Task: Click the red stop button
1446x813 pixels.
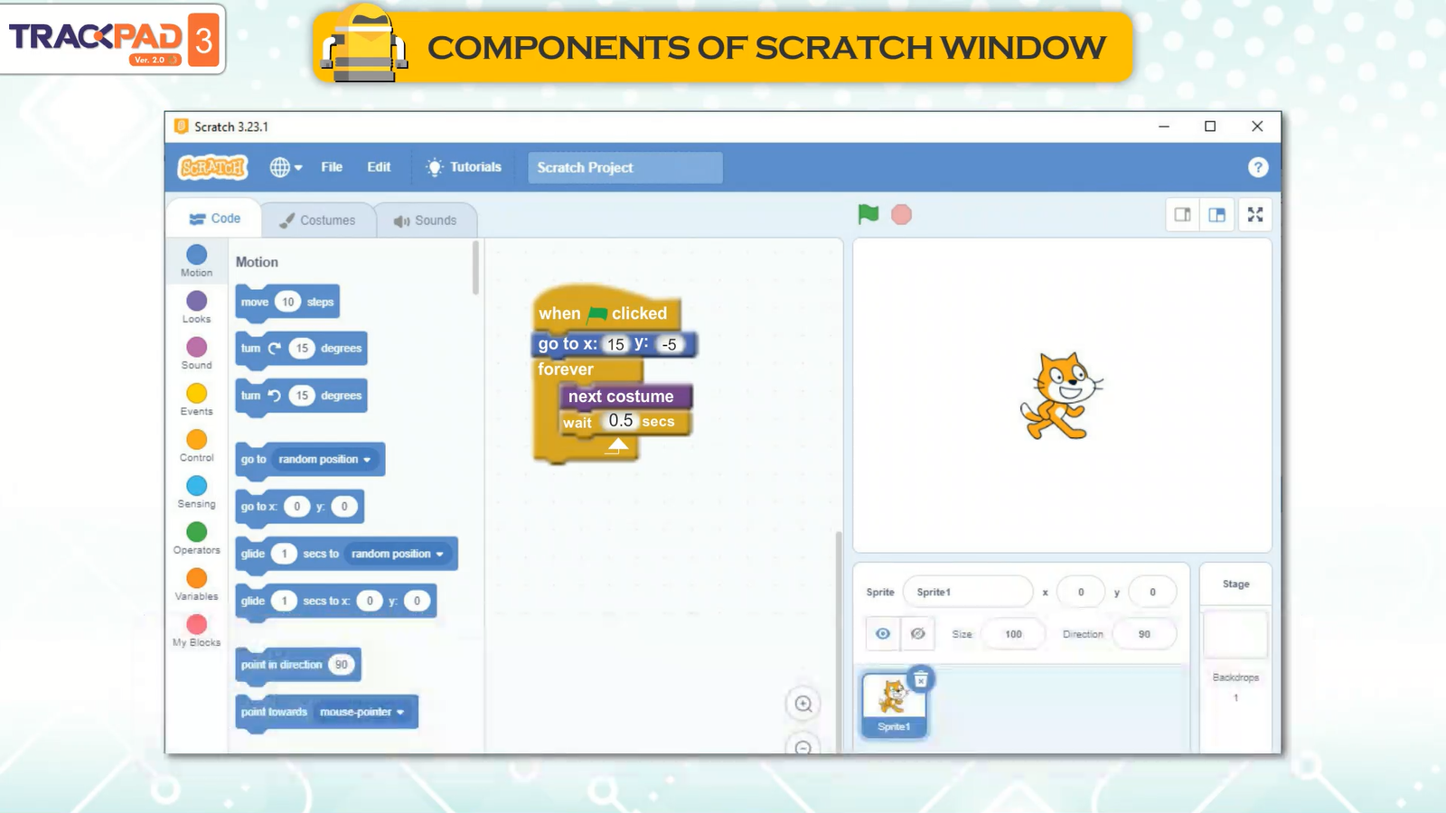Action: [901, 214]
